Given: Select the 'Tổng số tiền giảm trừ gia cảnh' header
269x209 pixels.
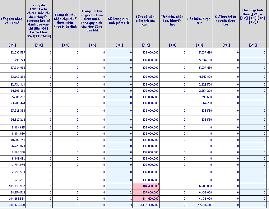Looking at the screenshot, I should point(146,21).
